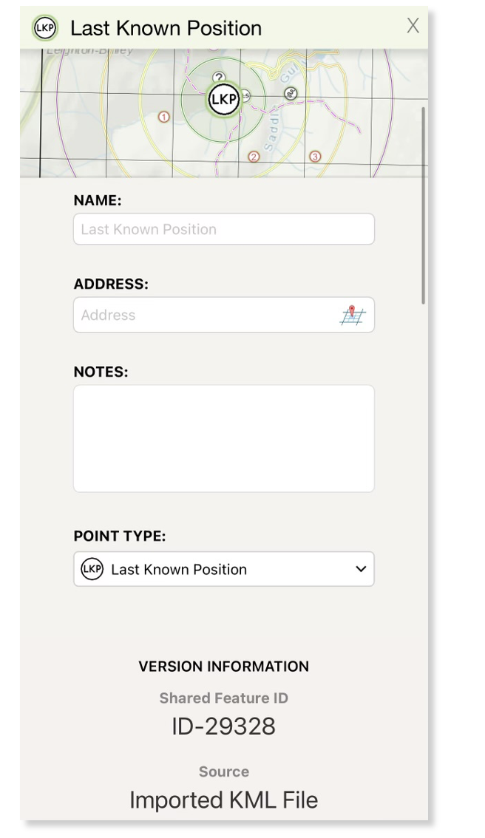Click inside the Notes text area
485x838 pixels.
[223, 439]
